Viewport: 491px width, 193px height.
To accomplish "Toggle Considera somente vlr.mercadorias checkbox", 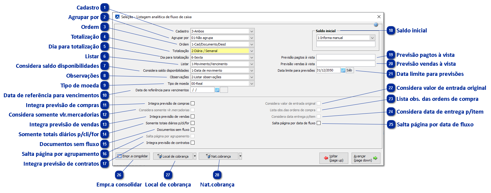I will [x=192, y=110].
